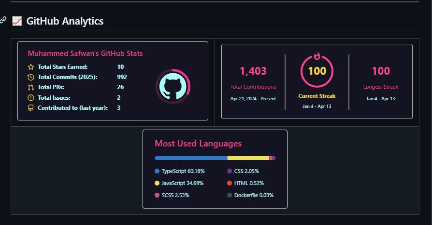Click the yellow JavaScript segment of language bar
Screen dimensions: 432x225
(248, 158)
